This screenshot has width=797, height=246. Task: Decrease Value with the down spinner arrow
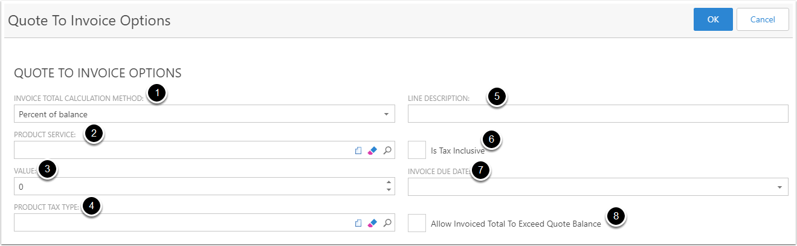[x=388, y=191]
